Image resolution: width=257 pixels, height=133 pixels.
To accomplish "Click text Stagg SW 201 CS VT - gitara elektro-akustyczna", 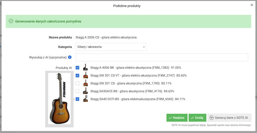I will click(x=123, y=75).
